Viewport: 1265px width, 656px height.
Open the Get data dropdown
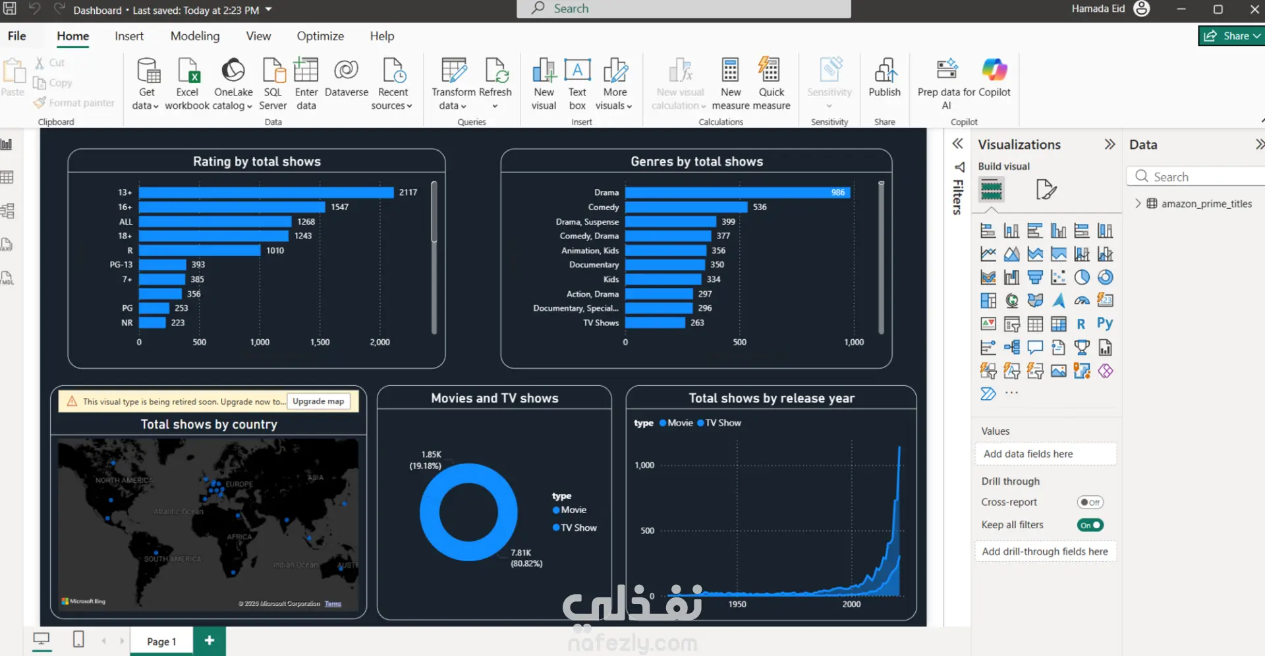[x=146, y=84]
